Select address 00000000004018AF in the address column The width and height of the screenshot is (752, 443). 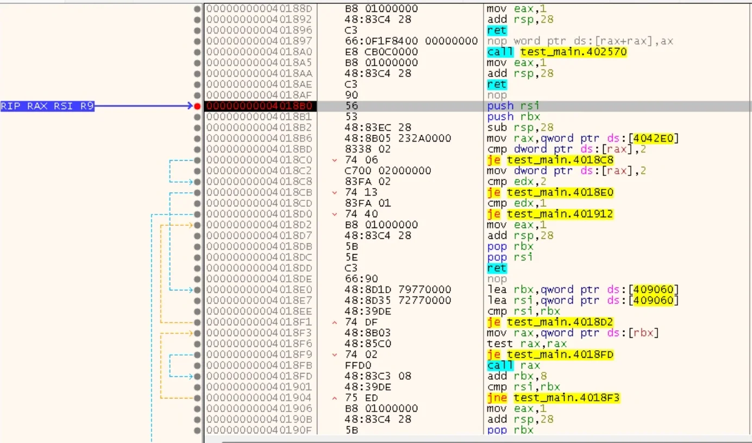[259, 95]
